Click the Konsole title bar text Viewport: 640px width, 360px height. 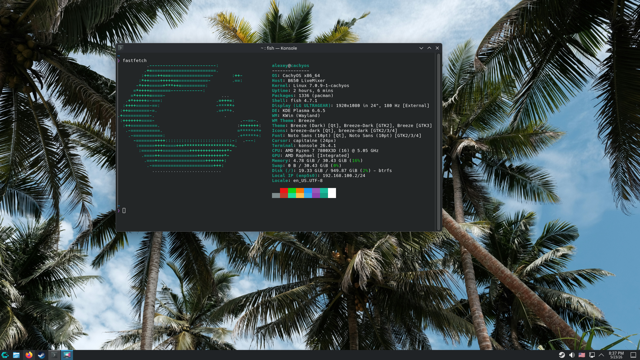pyautogui.click(x=279, y=48)
